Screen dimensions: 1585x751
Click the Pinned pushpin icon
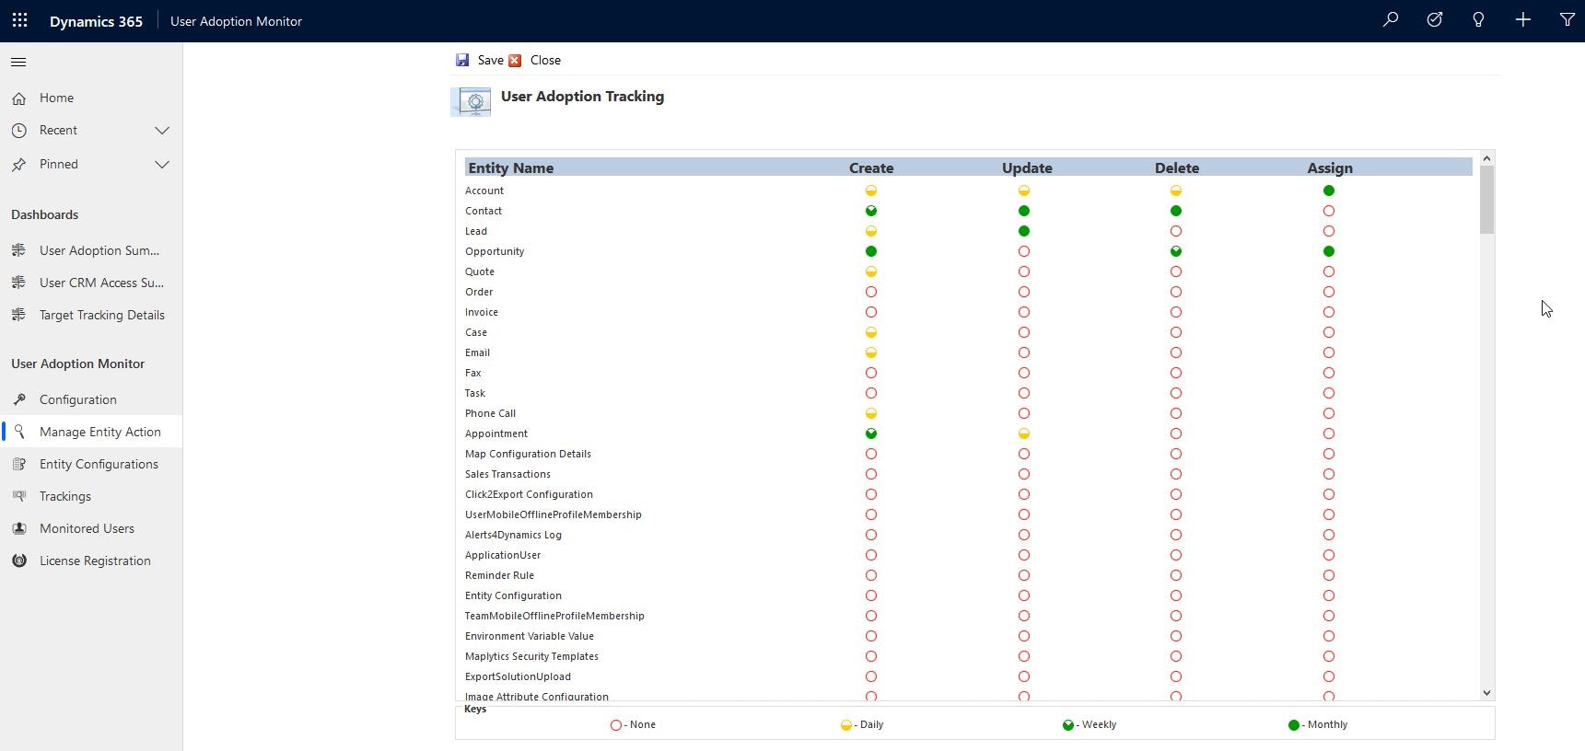pyautogui.click(x=18, y=165)
